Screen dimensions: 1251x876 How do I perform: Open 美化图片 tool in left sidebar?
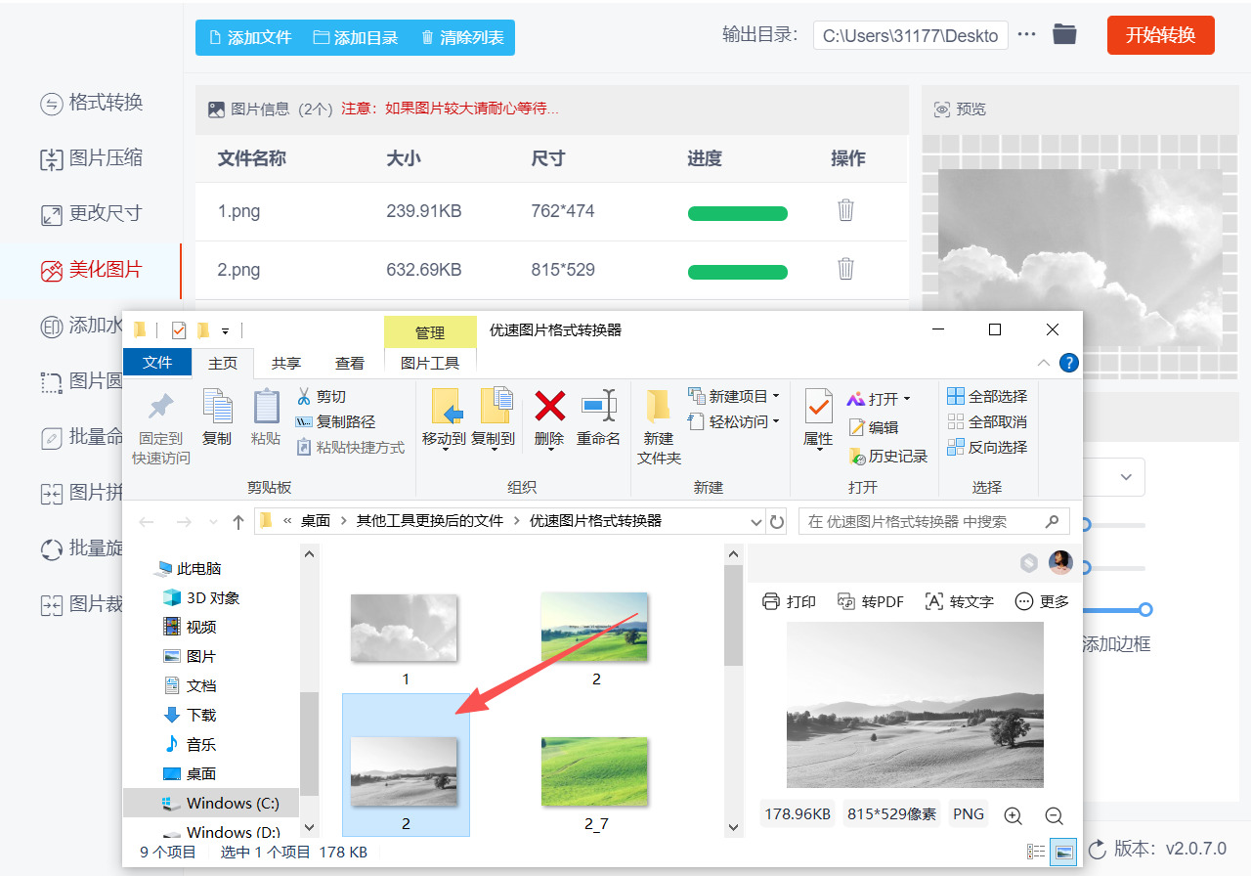[x=92, y=270]
